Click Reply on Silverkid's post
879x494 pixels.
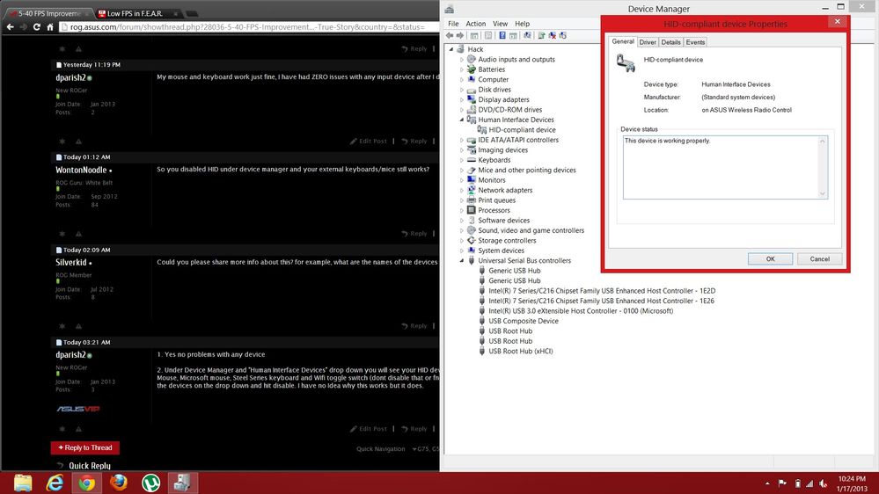pos(414,326)
